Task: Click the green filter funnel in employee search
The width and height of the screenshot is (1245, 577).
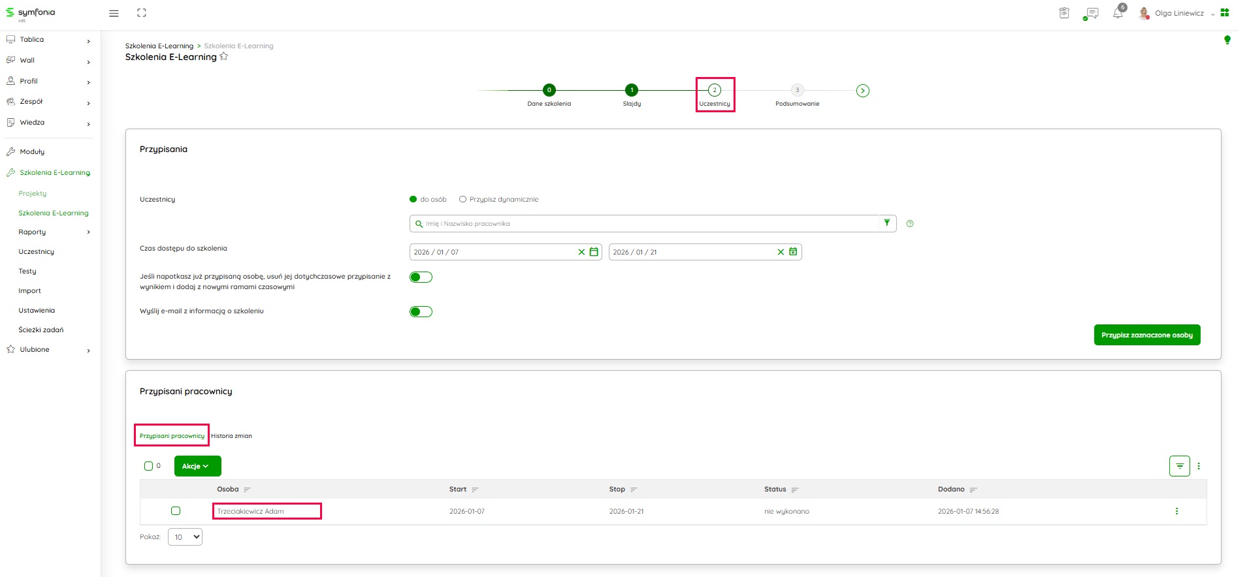Action: pyautogui.click(x=886, y=223)
